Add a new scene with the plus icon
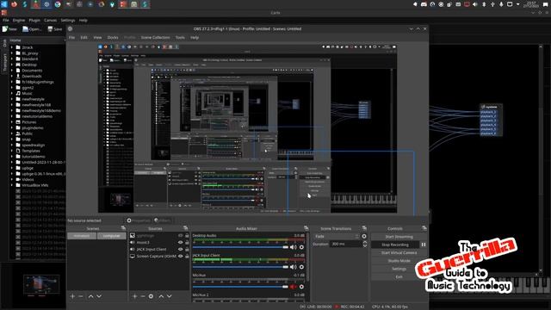The width and height of the screenshot is (551, 310). tap(72, 296)
